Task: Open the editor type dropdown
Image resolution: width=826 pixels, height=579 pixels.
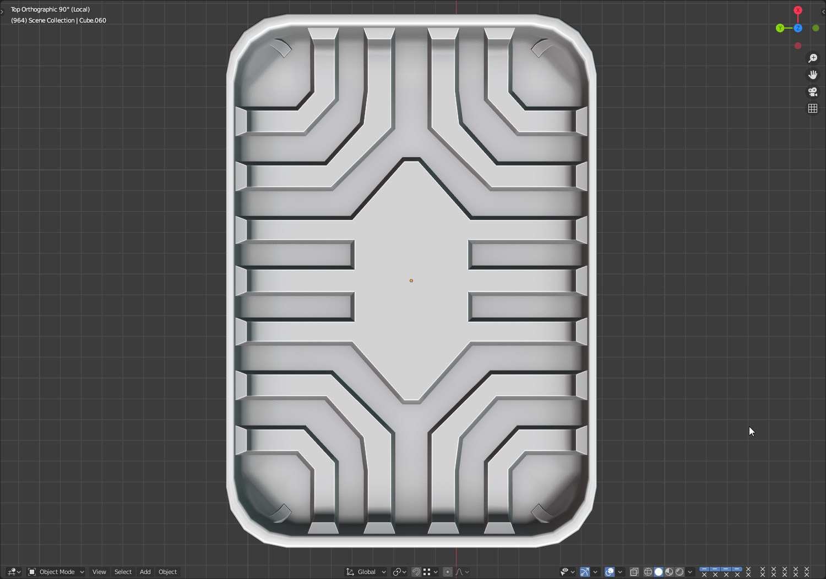Action: click(x=14, y=572)
